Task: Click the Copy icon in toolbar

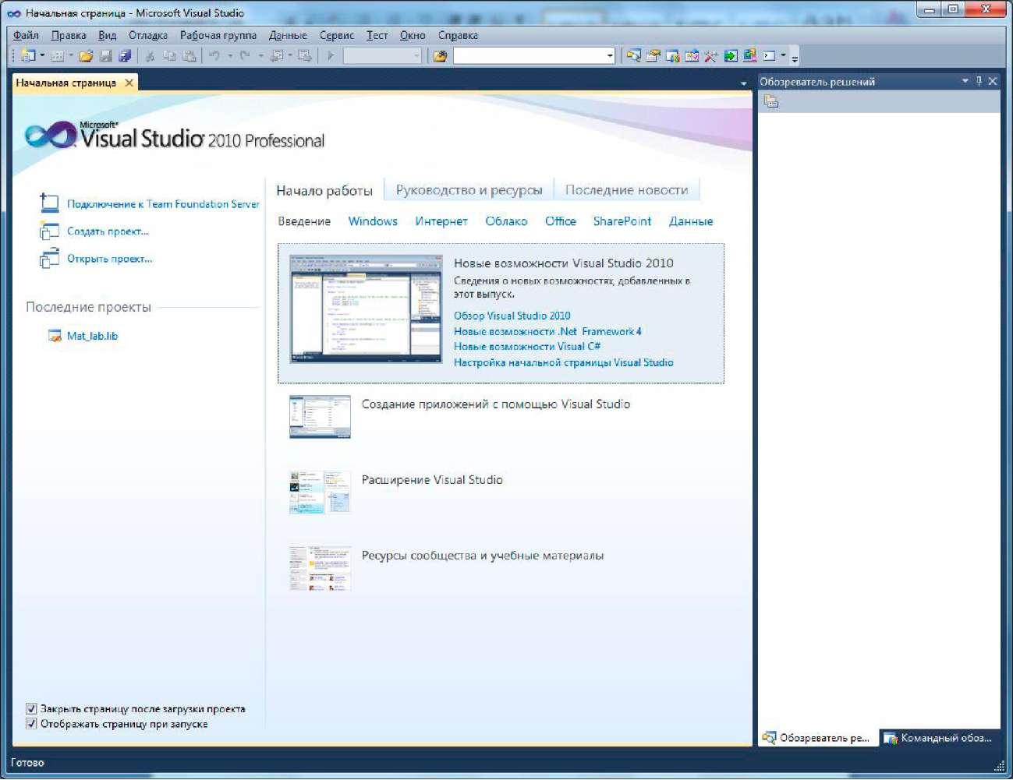Action: point(169,55)
